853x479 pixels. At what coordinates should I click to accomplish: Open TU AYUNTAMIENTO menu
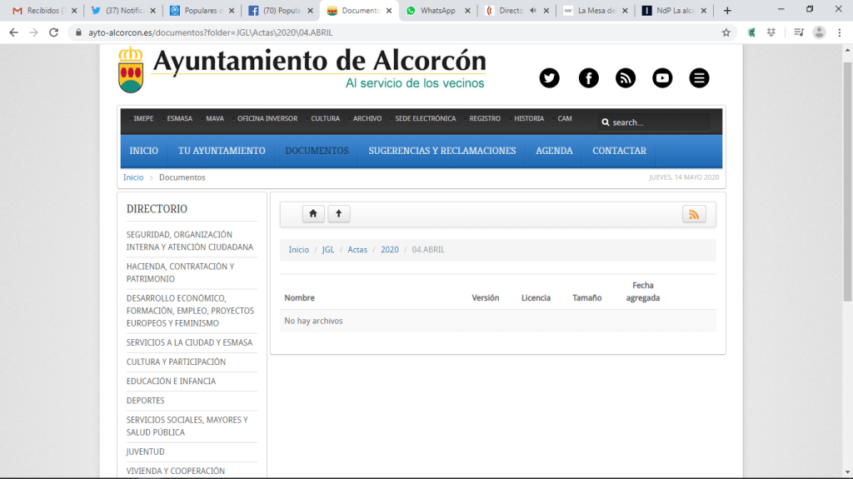tap(222, 151)
